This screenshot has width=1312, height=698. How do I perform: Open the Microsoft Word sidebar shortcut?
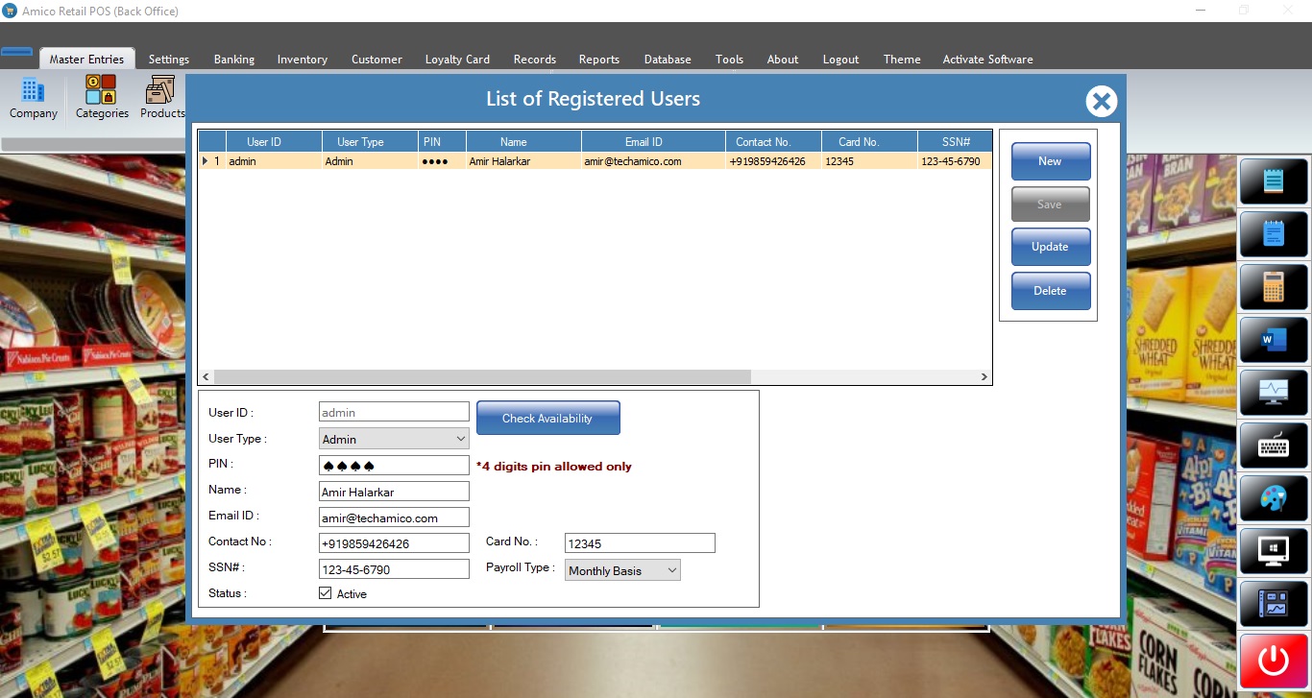(1274, 340)
